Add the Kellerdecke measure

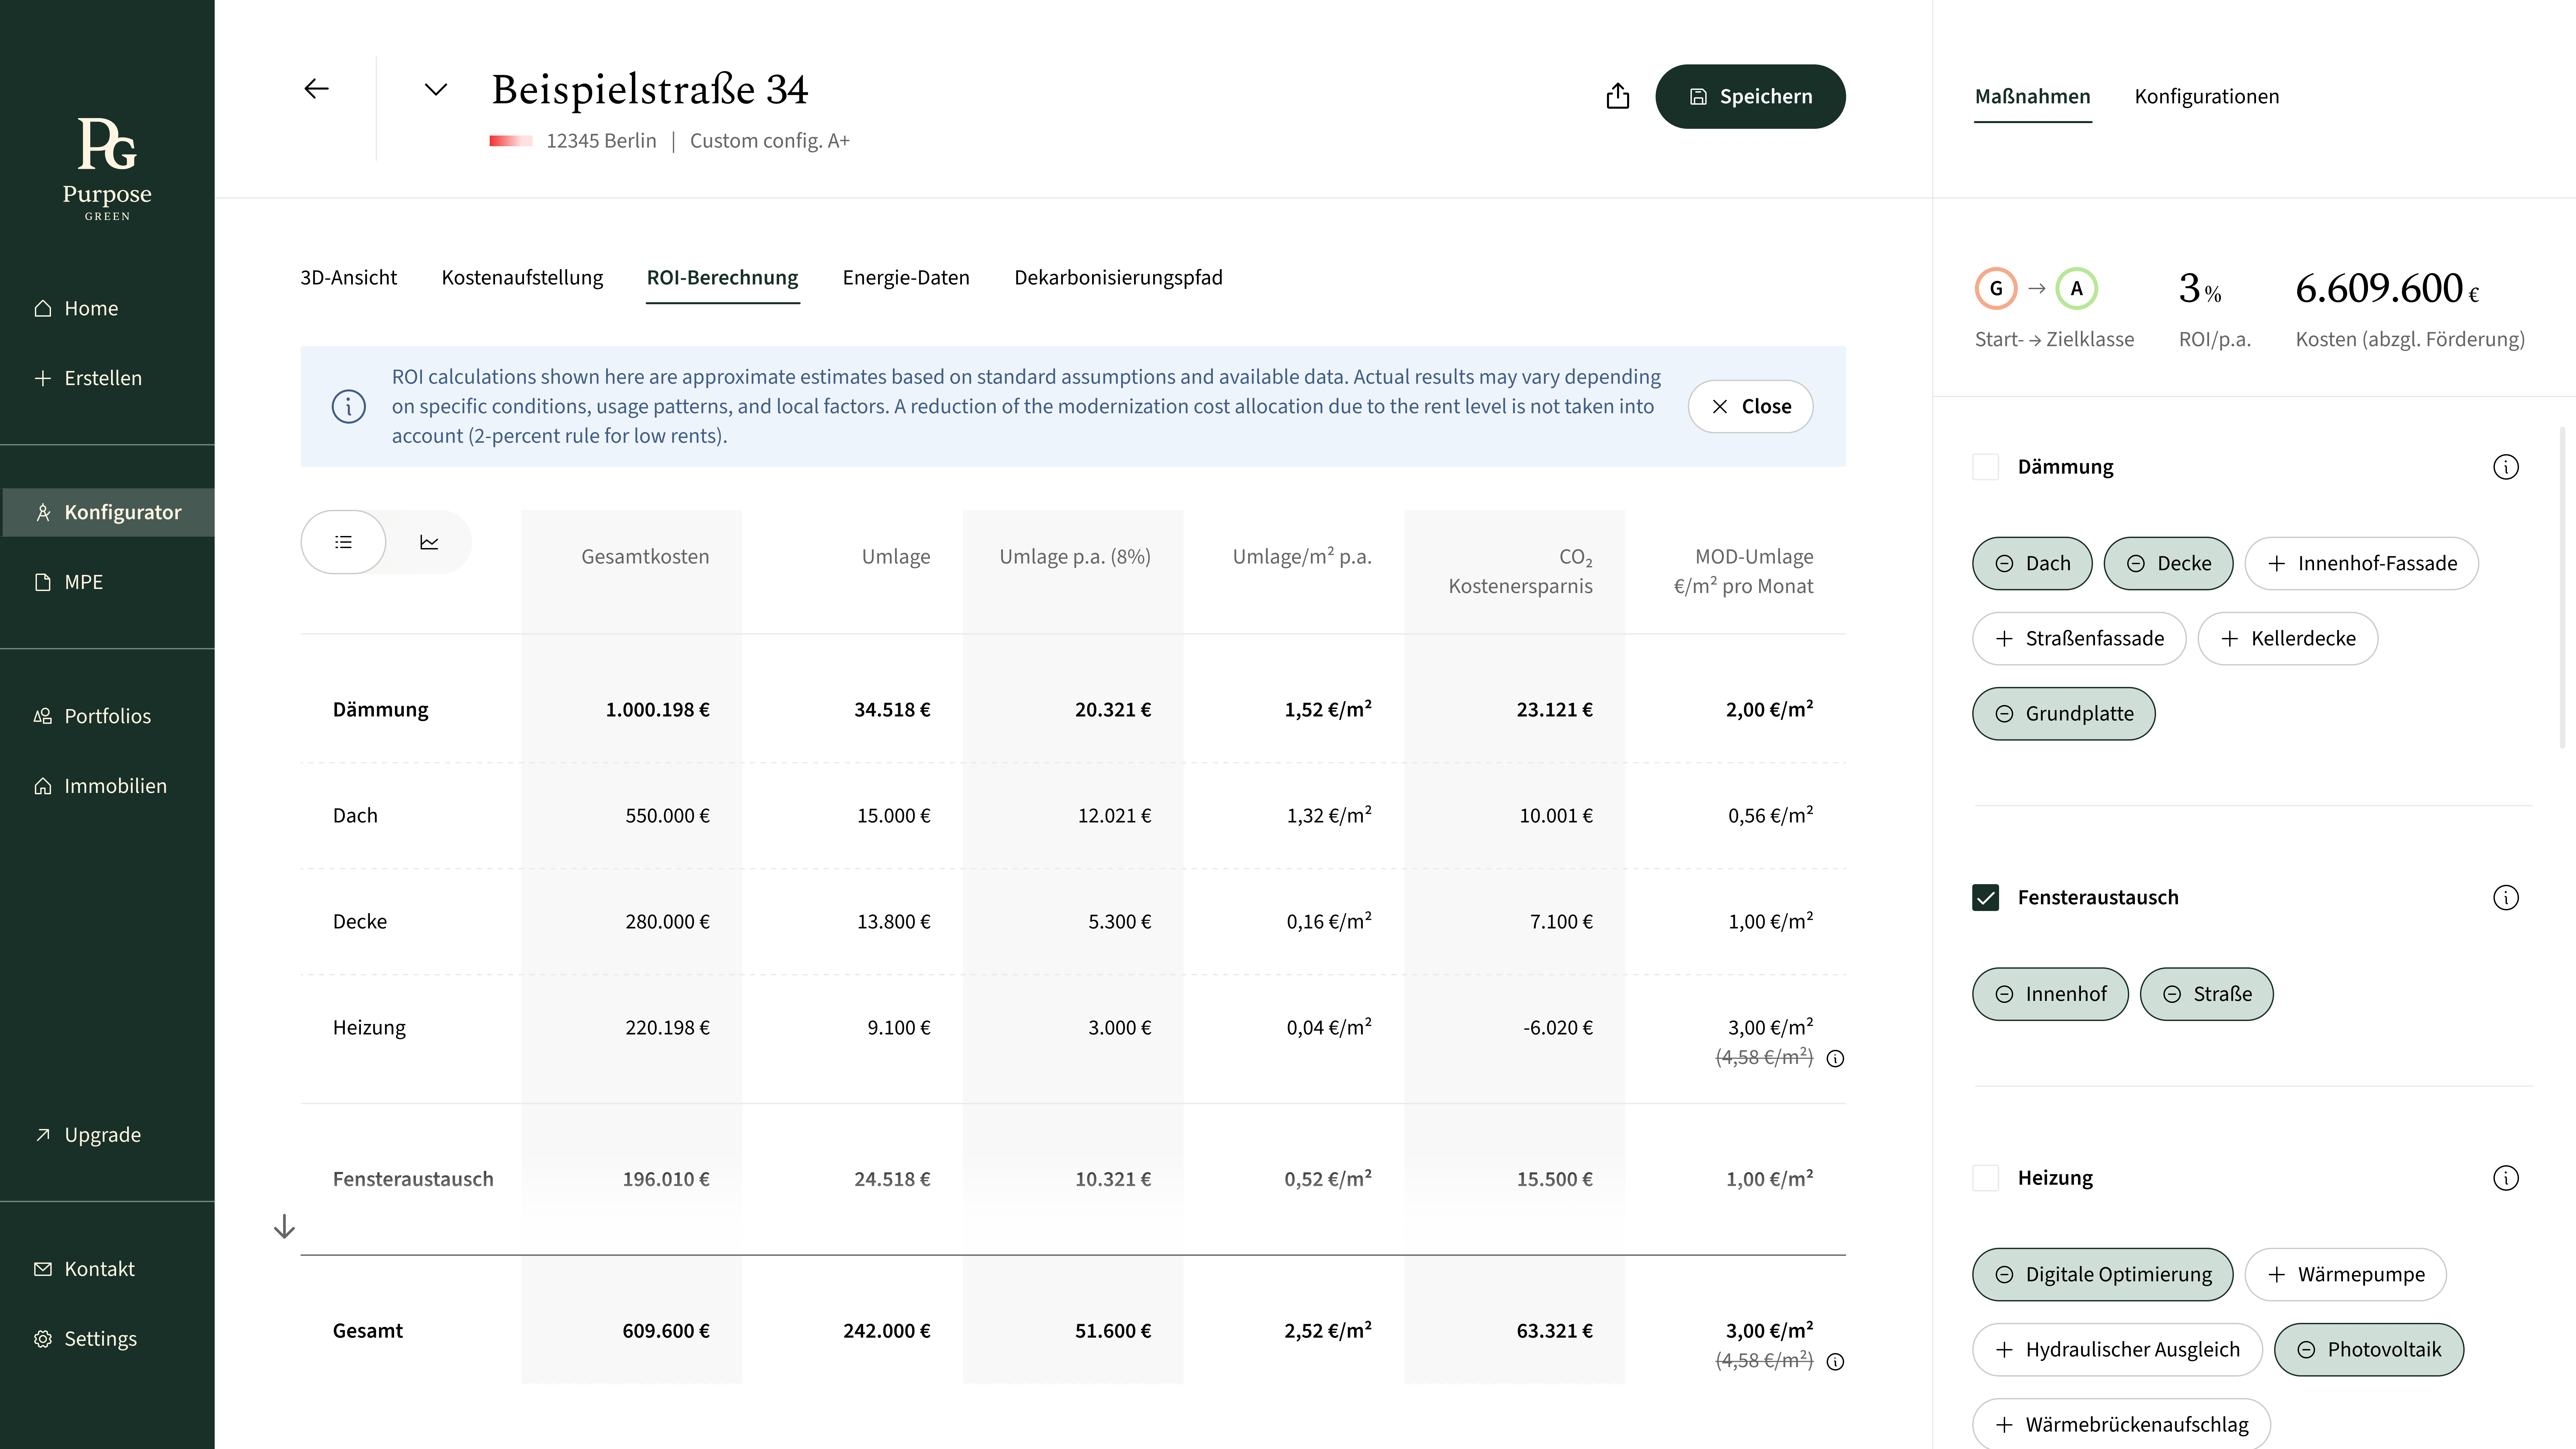(x=2288, y=639)
